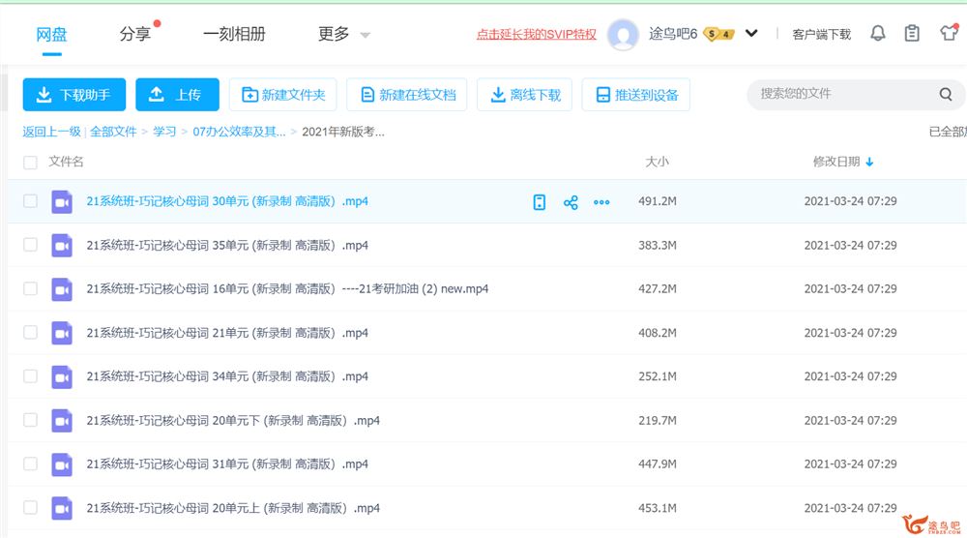This screenshot has width=967, height=538.
Task: Click video icon of 30单元 file
Action: pyautogui.click(x=62, y=201)
